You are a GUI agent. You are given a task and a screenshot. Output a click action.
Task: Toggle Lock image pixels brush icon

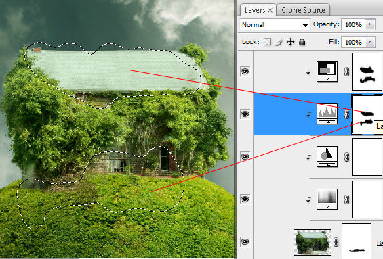point(279,42)
